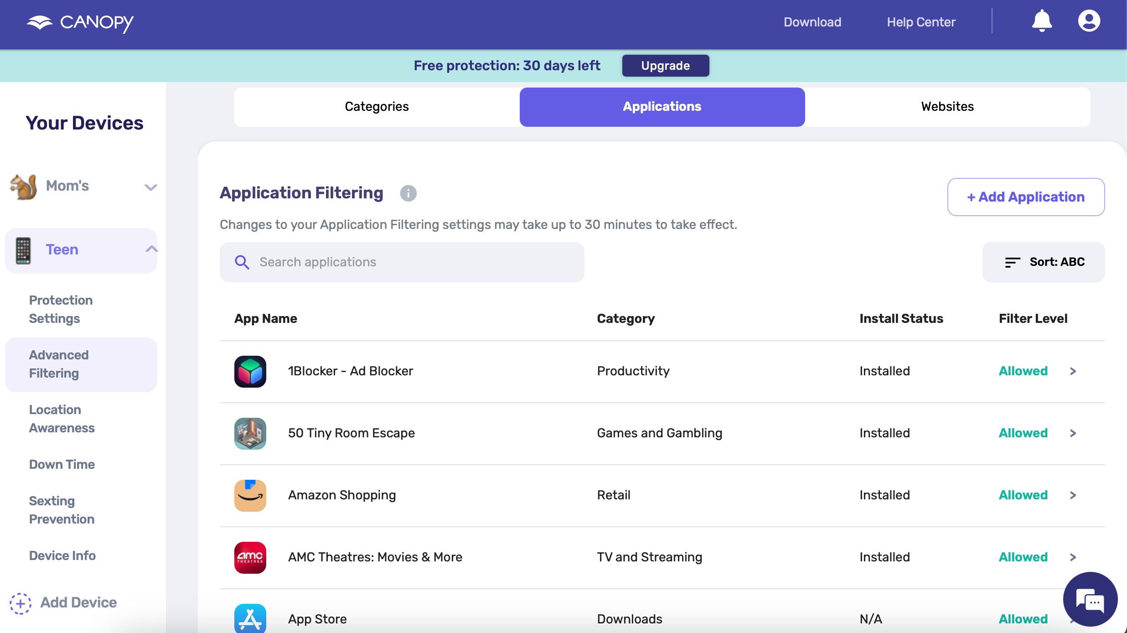Click the Install Status column header
Viewport: 1127px width, 633px height.
coord(901,318)
